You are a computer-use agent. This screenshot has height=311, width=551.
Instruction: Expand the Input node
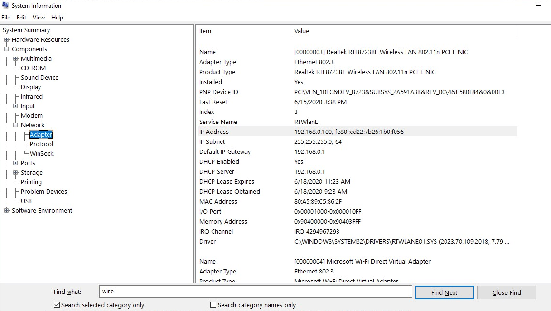[16, 106]
